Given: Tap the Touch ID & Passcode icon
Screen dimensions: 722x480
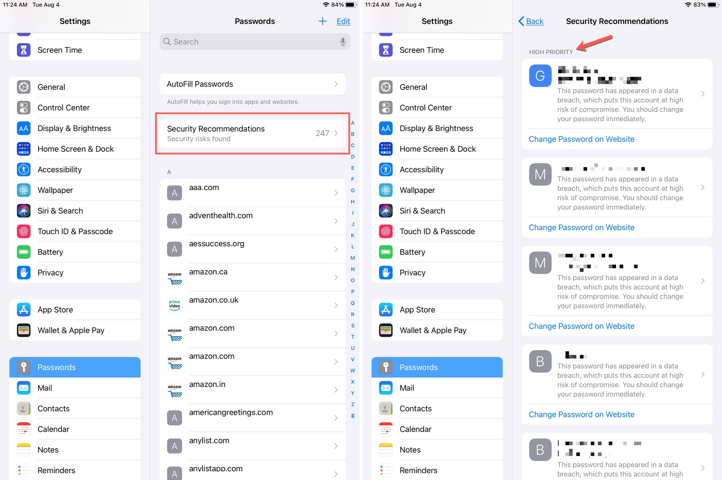Looking at the screenshot, I should pyautogui.click(x=386, y=231).
